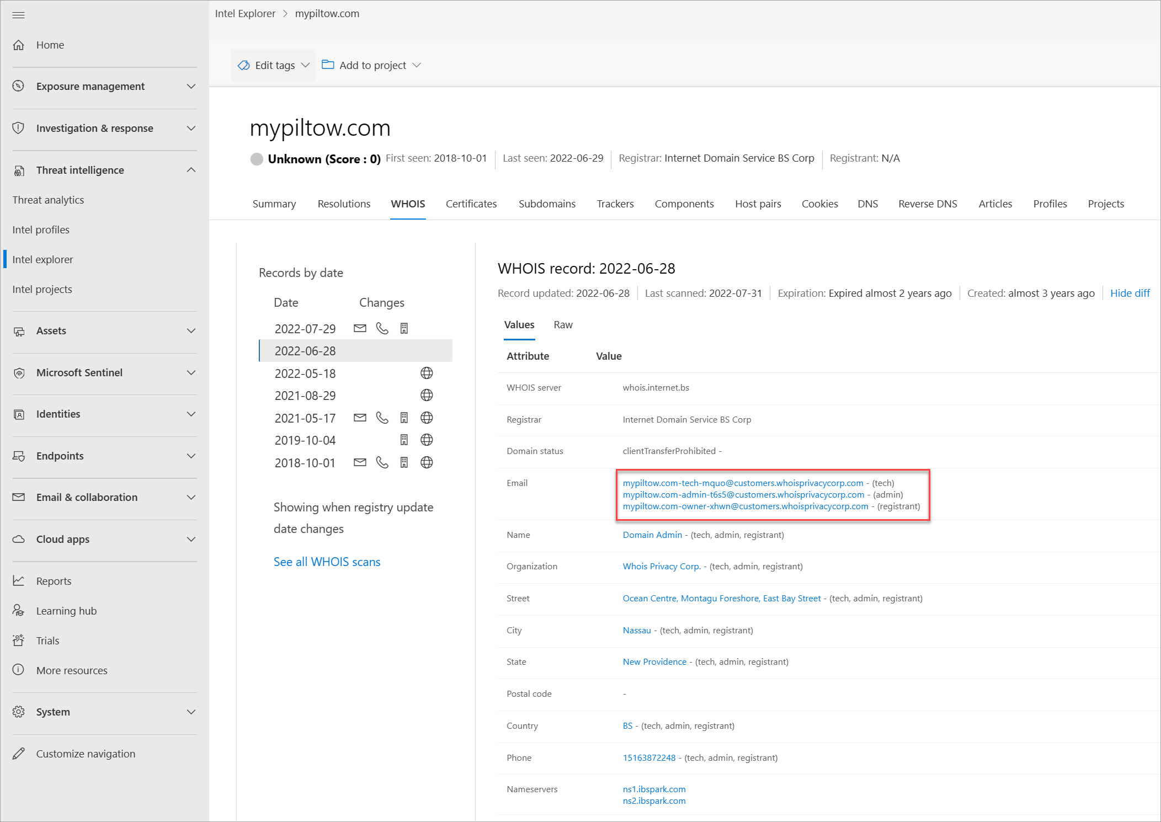Click the Email & collaboration envelope icon
The image size is (1161, 822).
(x=19, y=497)
